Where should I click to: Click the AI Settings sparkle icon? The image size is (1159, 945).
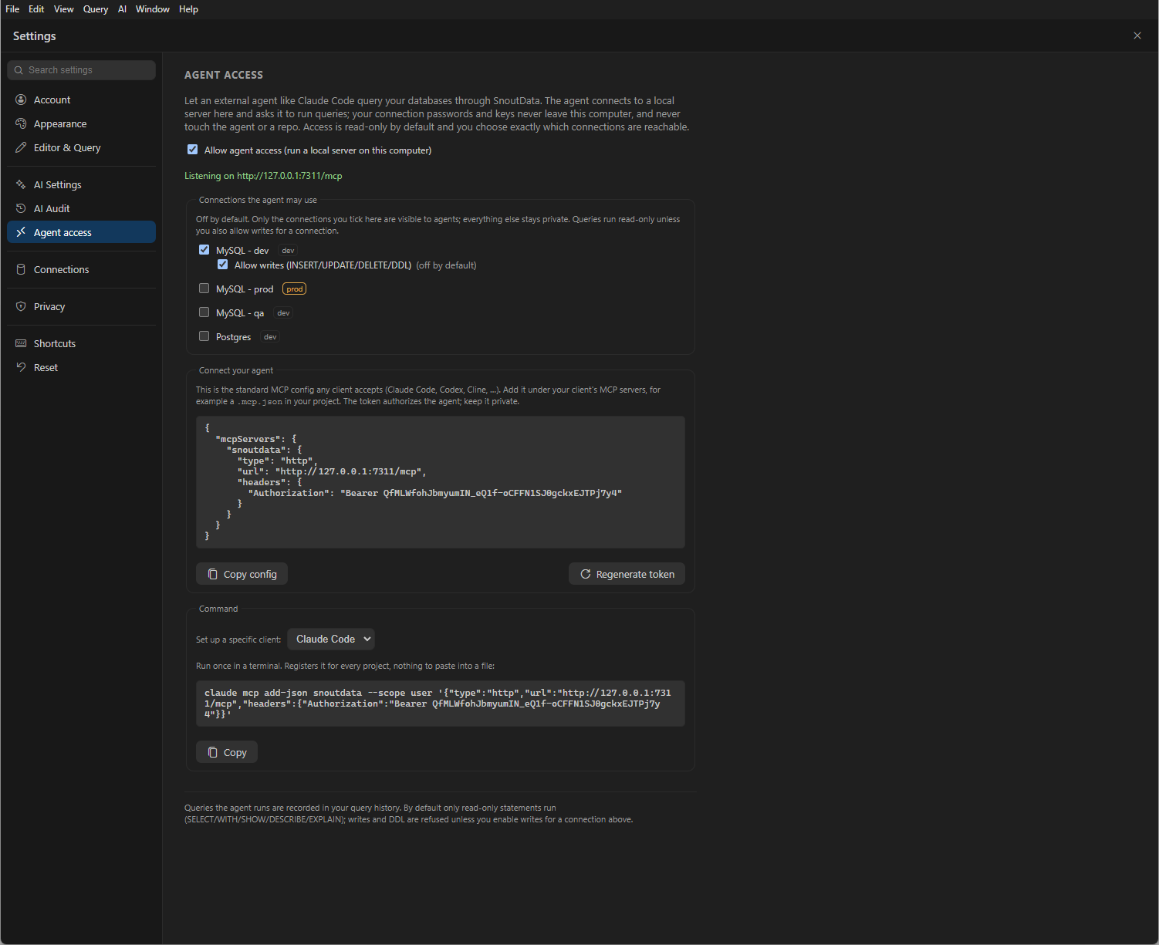click(x=21, y=184)
